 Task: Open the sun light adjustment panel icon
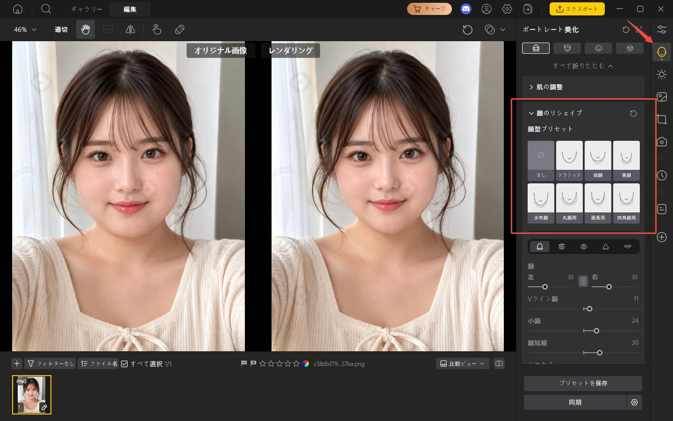tap(662, 74)
